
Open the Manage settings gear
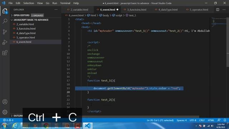[x=5, y=112]
